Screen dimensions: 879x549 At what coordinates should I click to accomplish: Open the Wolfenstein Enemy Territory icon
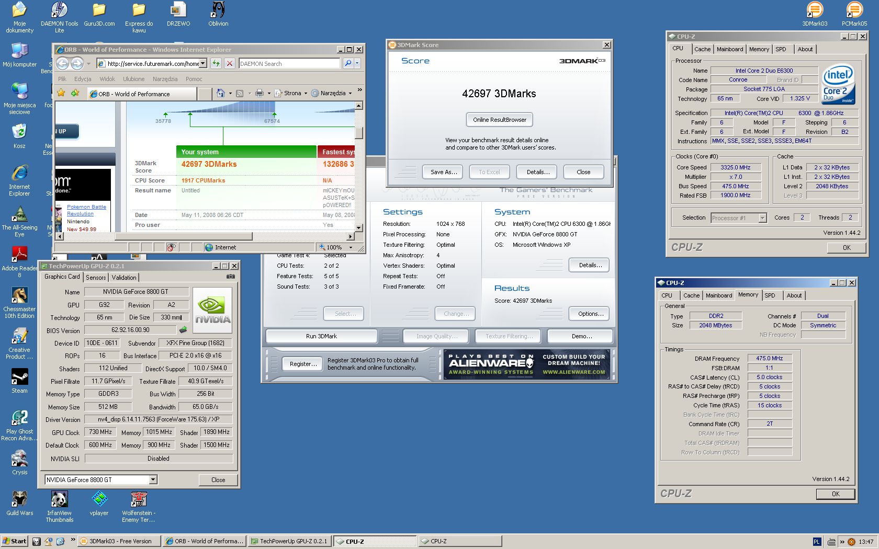[x=139, y=507]
